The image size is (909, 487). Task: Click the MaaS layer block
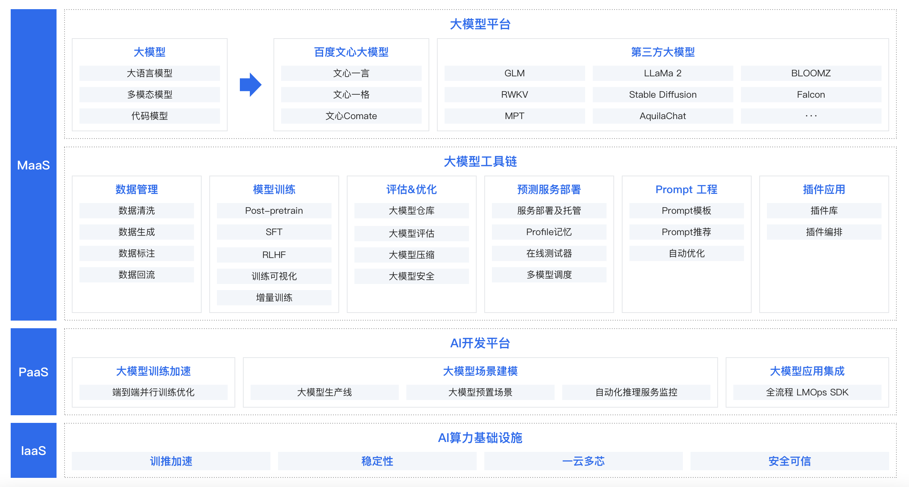pyautogui.click(x=34, y=165)
